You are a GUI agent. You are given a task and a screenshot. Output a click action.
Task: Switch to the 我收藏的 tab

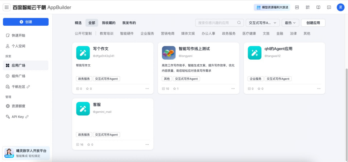109,23
